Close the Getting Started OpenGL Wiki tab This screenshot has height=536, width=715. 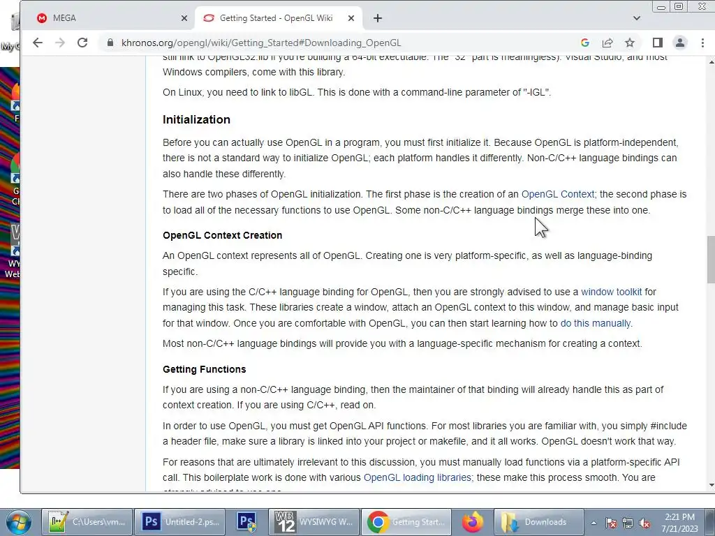[351, 18]
